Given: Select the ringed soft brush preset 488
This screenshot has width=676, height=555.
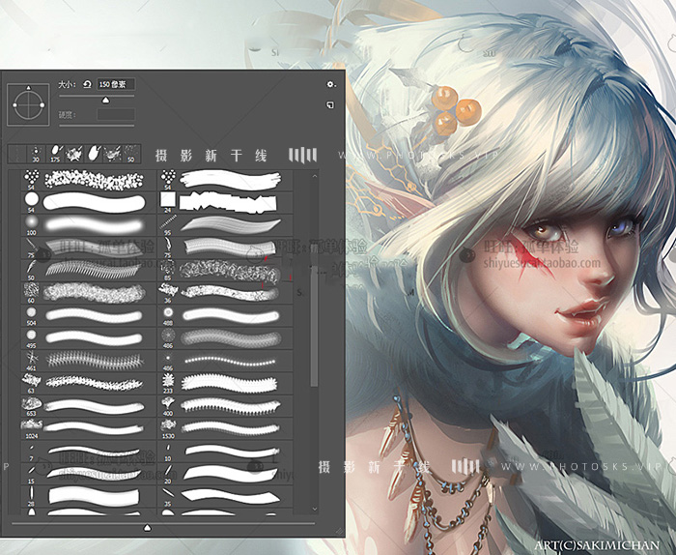Looking at the screenshot, I should [x=225, y=315].
